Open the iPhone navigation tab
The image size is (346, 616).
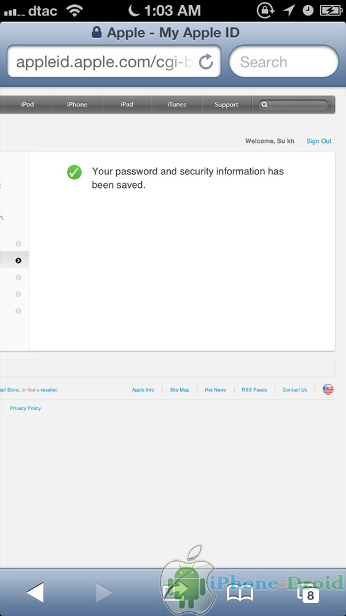coord(77,105)
